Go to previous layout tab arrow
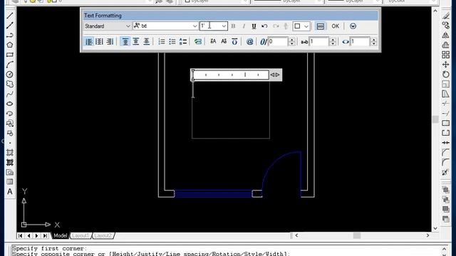 pyautogui.click(x=28, y=235)
